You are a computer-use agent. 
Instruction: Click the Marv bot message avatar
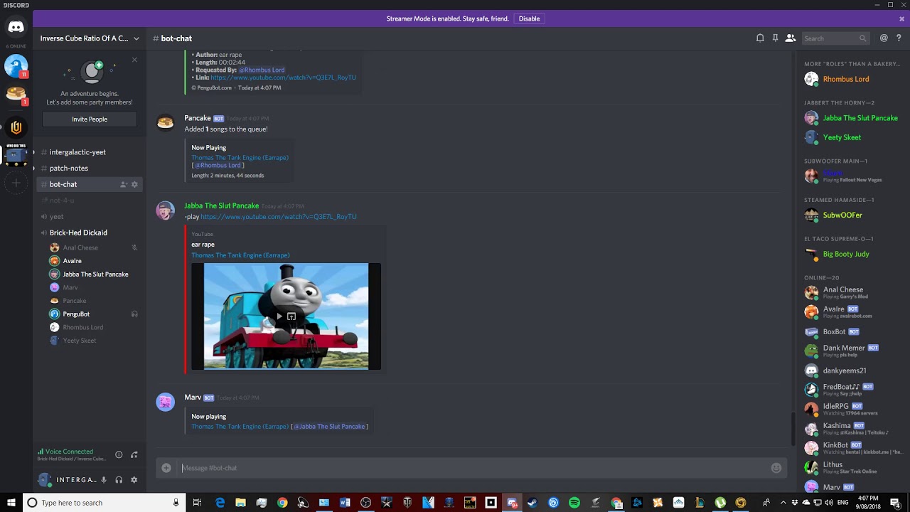[x=166, y=402]
